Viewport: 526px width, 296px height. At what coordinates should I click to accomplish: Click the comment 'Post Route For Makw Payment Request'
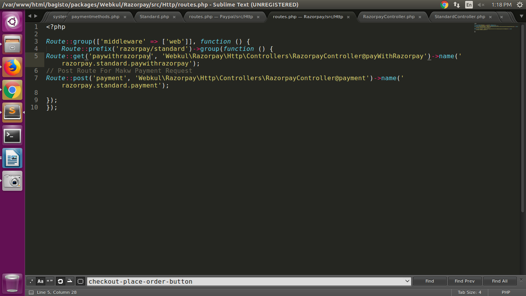click(x=125, y=71)
